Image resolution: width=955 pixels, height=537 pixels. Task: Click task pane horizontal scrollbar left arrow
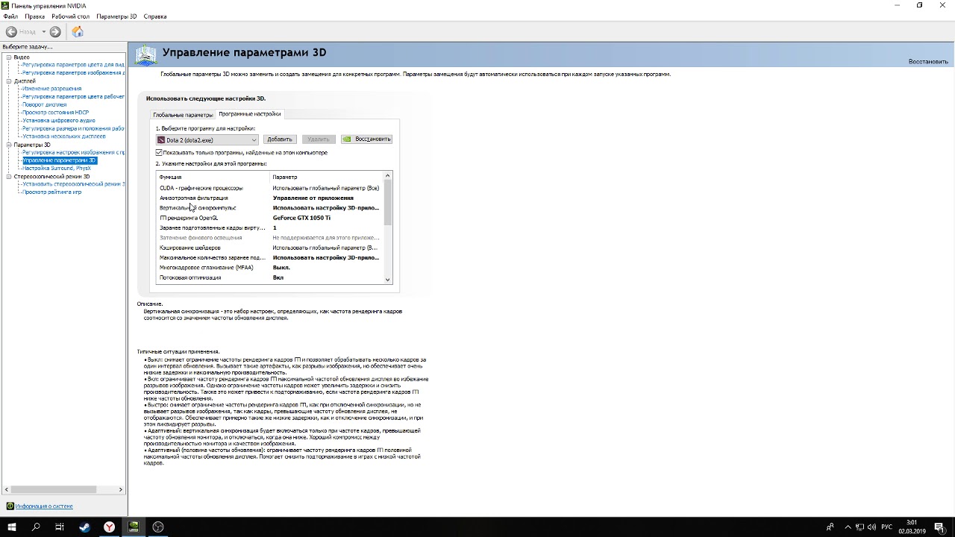pyautogui.click(x=7, y=489)
